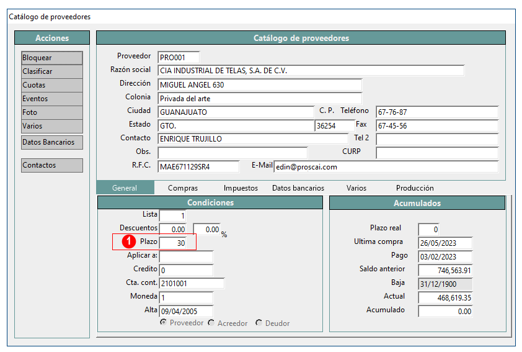The image size is (522, 352).
Task: Click the Lista field
Action: 172,215
